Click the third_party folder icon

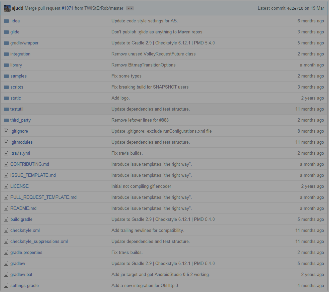coord(6,120)
